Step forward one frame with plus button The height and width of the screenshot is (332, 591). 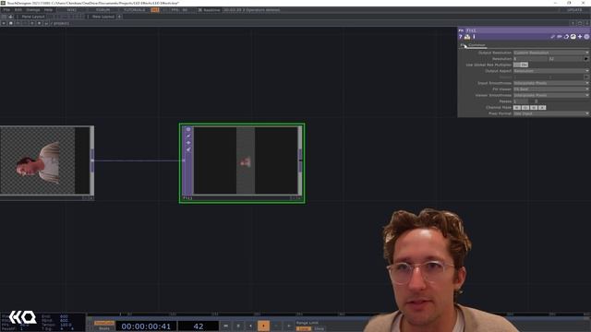289,326
